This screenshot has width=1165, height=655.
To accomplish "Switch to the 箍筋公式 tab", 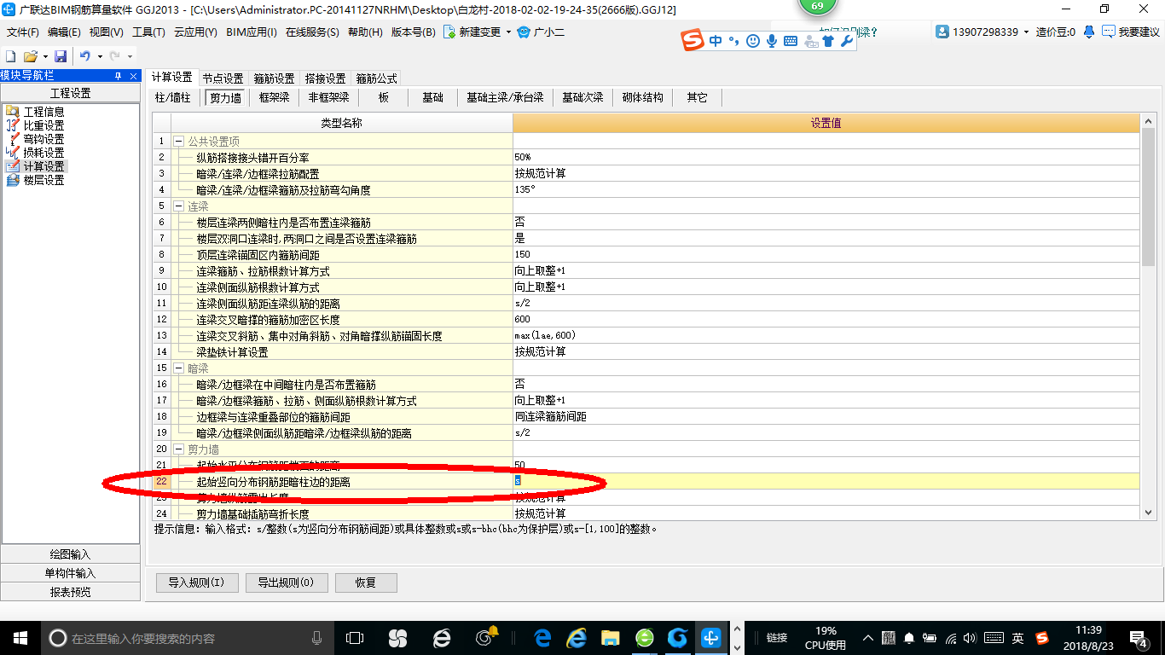I will pos(376,78).
